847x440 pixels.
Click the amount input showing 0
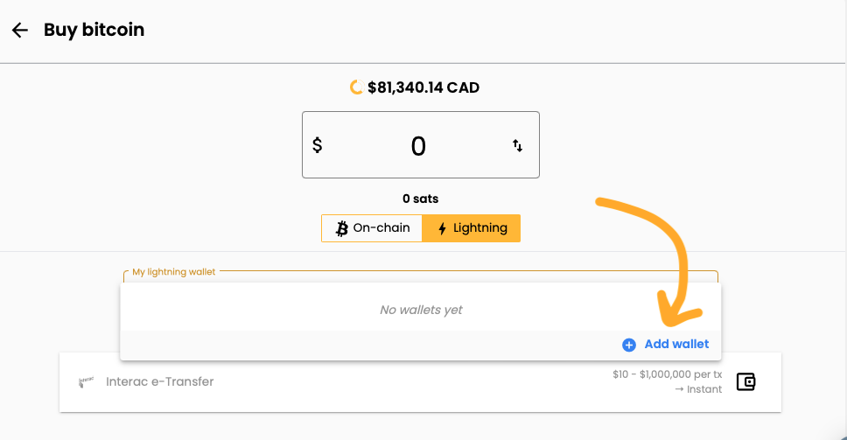pyautogui.click(x=421, y=144)
